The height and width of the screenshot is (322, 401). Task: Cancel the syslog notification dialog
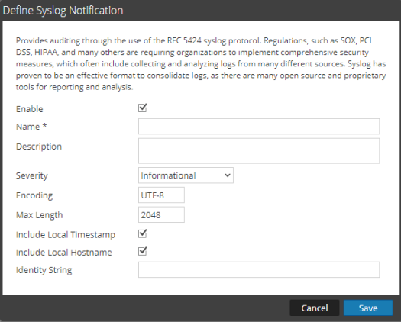(x=314, y=308)
